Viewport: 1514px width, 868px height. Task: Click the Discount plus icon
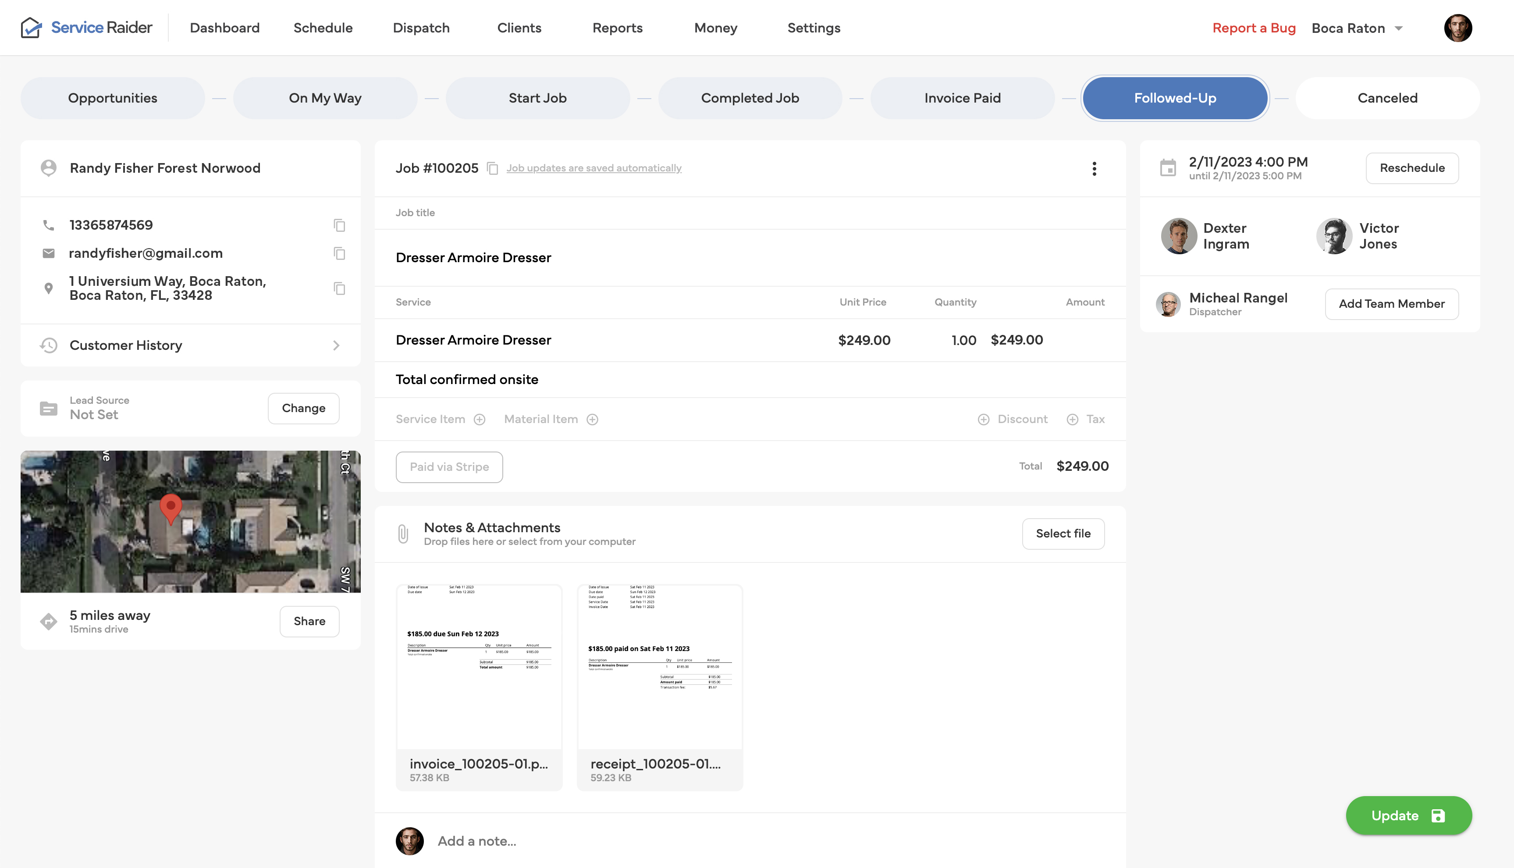coord(984,420)
